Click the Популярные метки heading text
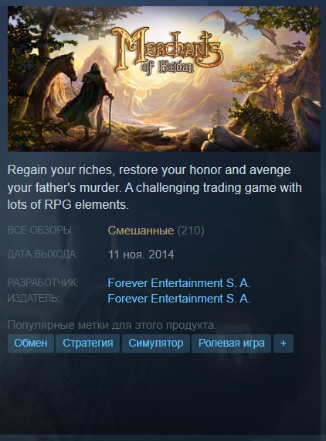This screenshot has width=326, height=441. (x=112, y=325)
